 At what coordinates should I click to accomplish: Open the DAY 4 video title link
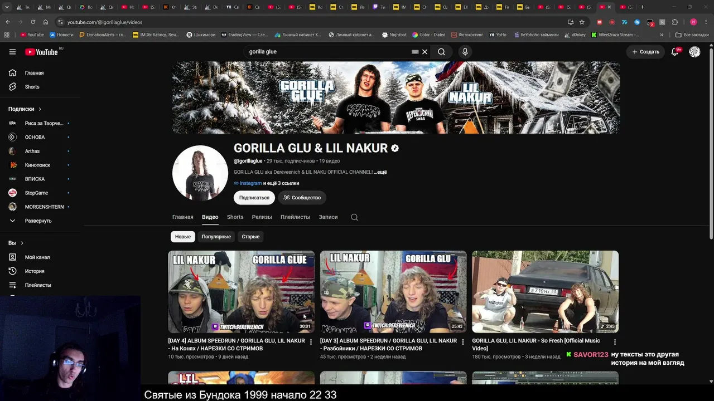tap(237, 345)
